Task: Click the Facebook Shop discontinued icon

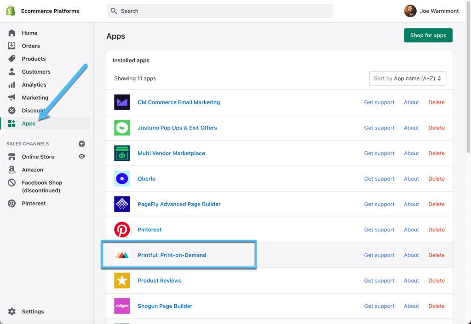Action: point(11,183)
